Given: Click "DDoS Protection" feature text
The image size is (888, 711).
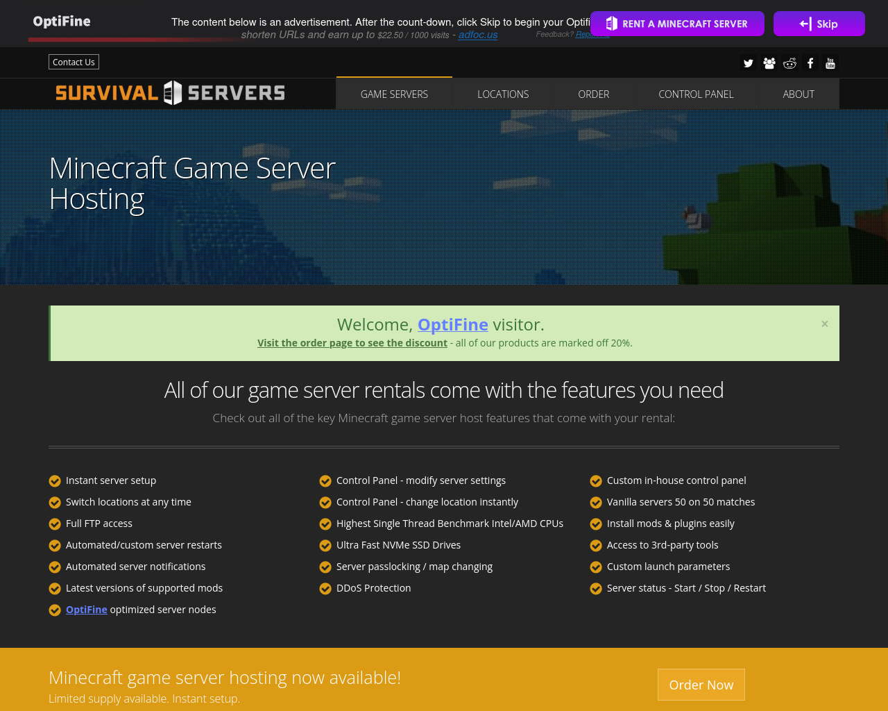Looking at the screenshot, I should click(x=373, y=588).
